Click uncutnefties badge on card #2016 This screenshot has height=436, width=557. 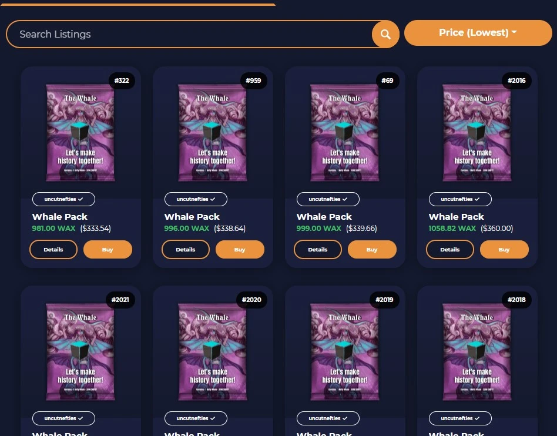pyautogui.click(x=460, y=199)
